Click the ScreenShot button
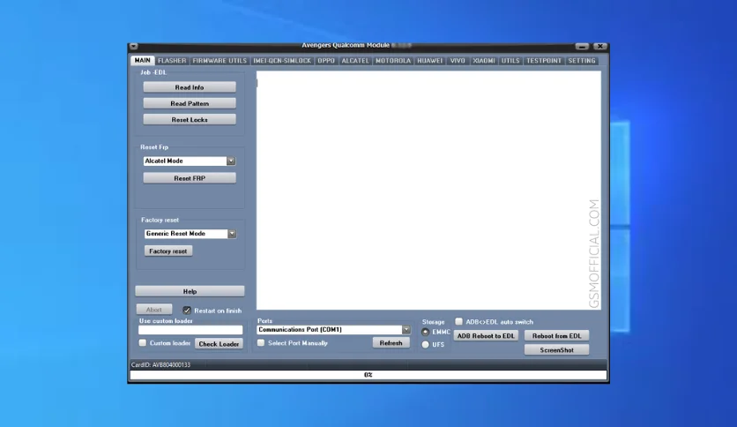This screenshot has height=427, width=737. pos(556,350)
